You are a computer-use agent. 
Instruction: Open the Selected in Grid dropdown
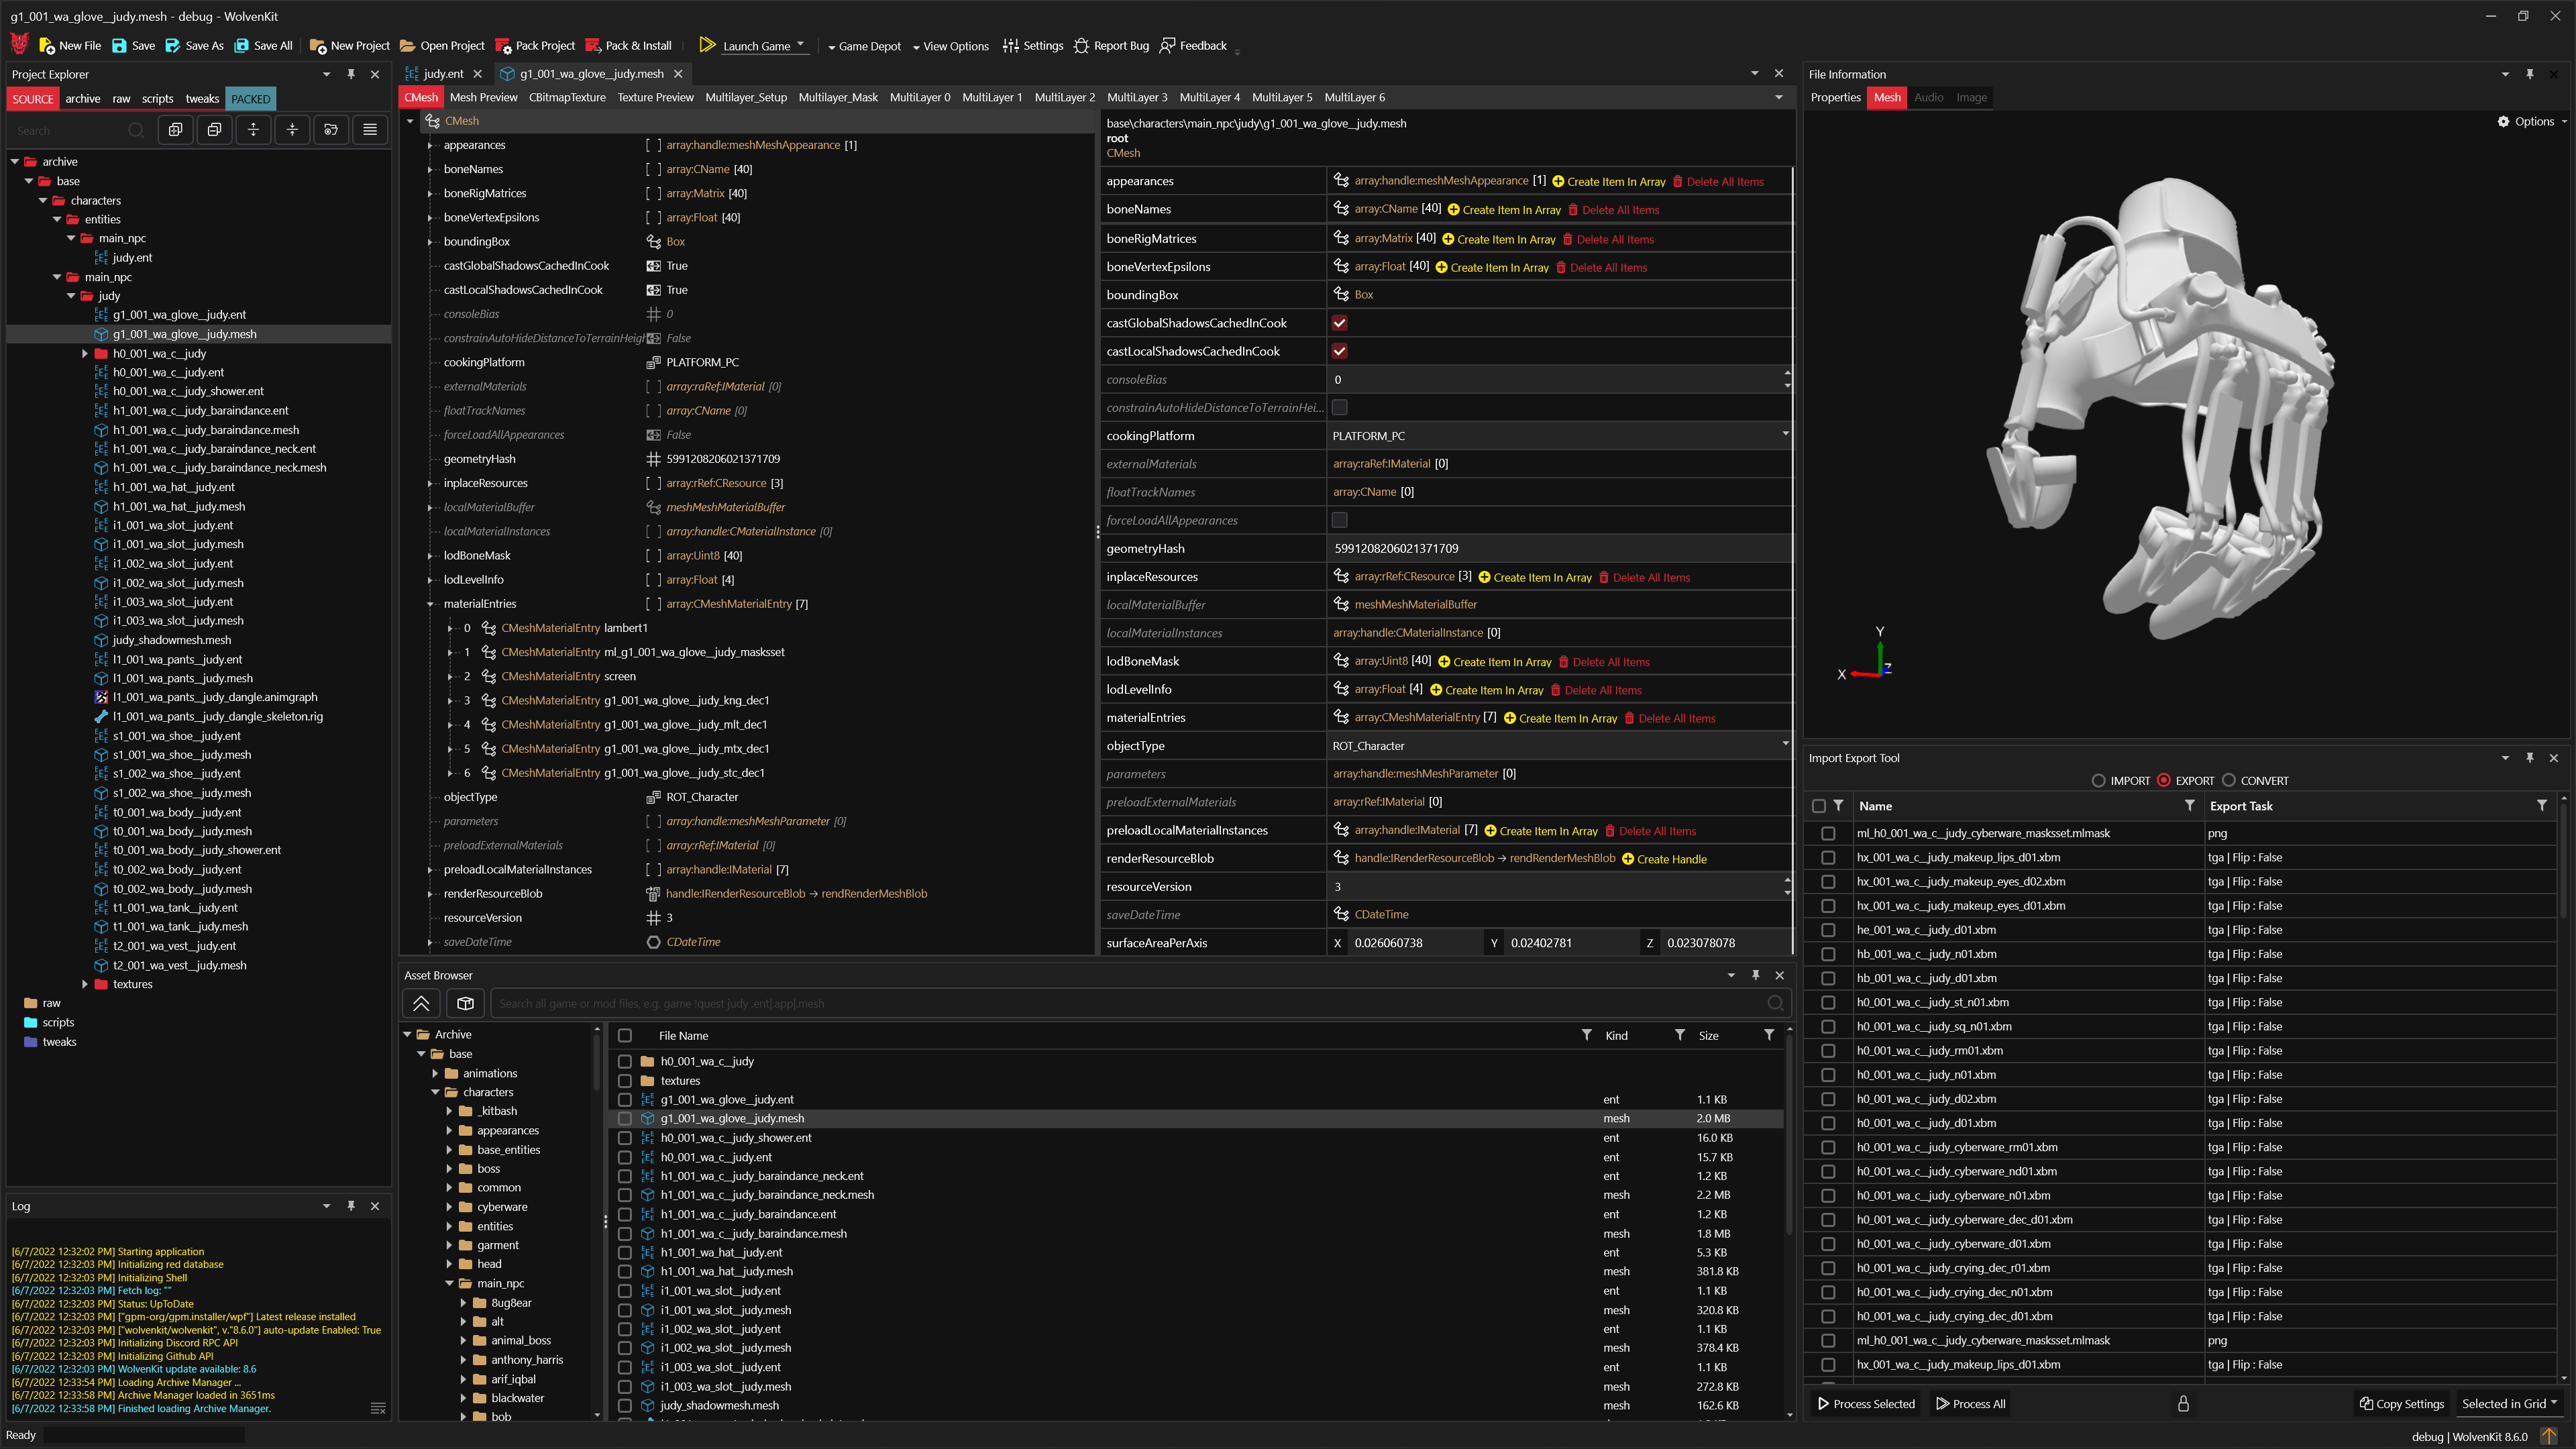tap(2509, 1404)
